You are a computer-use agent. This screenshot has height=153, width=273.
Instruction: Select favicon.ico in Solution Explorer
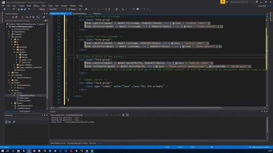[21, 70]
